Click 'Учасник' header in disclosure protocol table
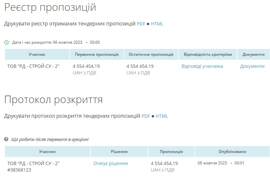 point(47,152)
